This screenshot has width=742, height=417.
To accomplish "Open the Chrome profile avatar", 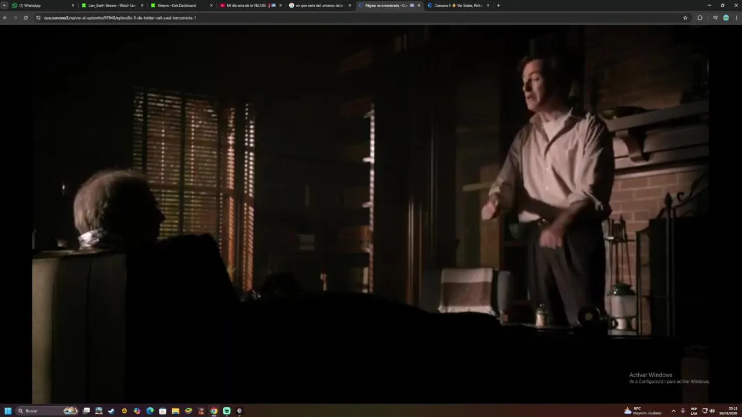I will (726, 18).
